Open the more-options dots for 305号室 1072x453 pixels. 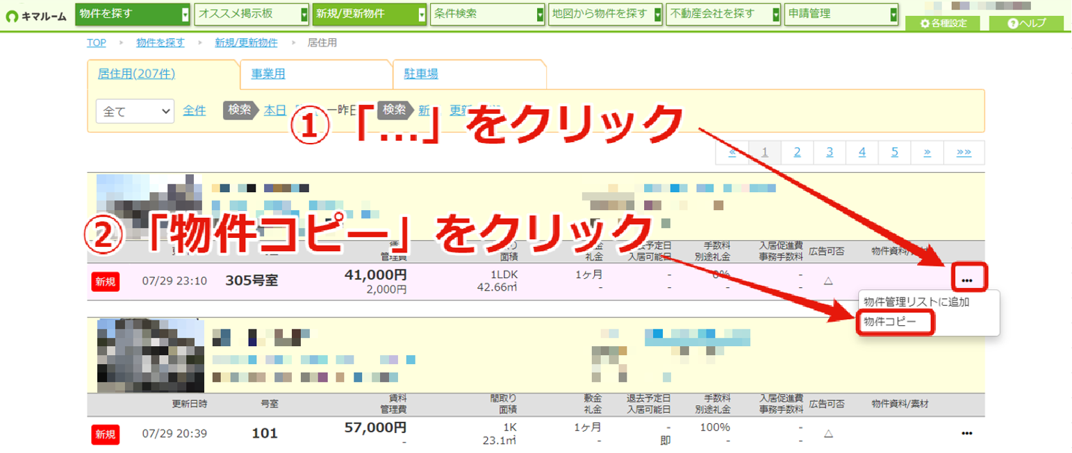966,280
